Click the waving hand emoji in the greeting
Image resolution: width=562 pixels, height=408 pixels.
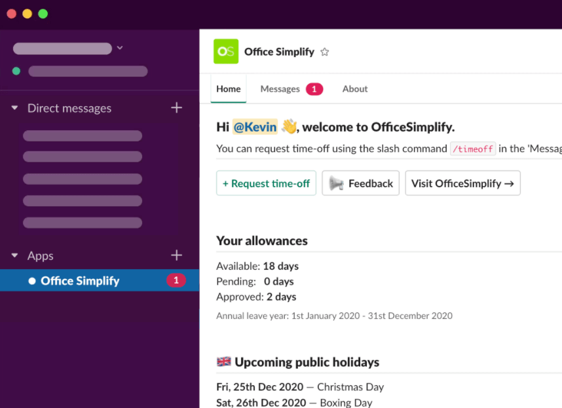click(x=289, y=126)
